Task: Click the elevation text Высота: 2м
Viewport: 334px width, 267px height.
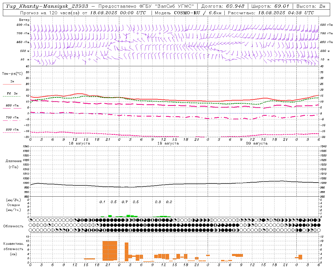Action: 311,6
